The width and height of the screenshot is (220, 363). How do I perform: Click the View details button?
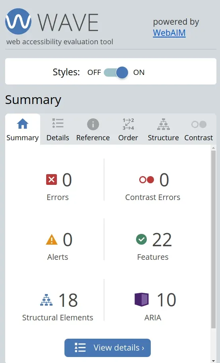click(x=107, y=348)
